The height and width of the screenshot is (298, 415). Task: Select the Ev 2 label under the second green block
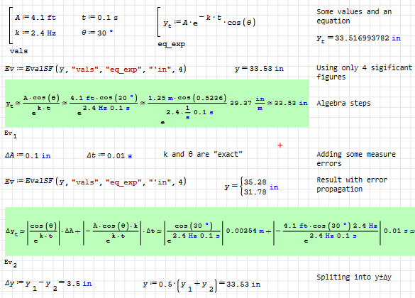point(11,263)
